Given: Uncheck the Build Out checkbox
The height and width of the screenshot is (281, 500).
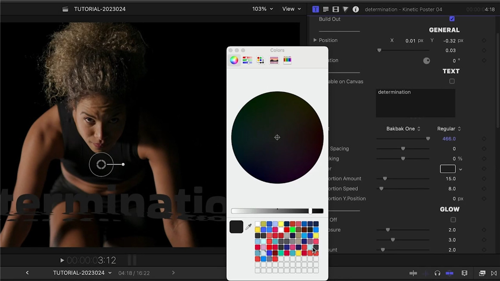Looking at the screenshot, I should 452,19.
